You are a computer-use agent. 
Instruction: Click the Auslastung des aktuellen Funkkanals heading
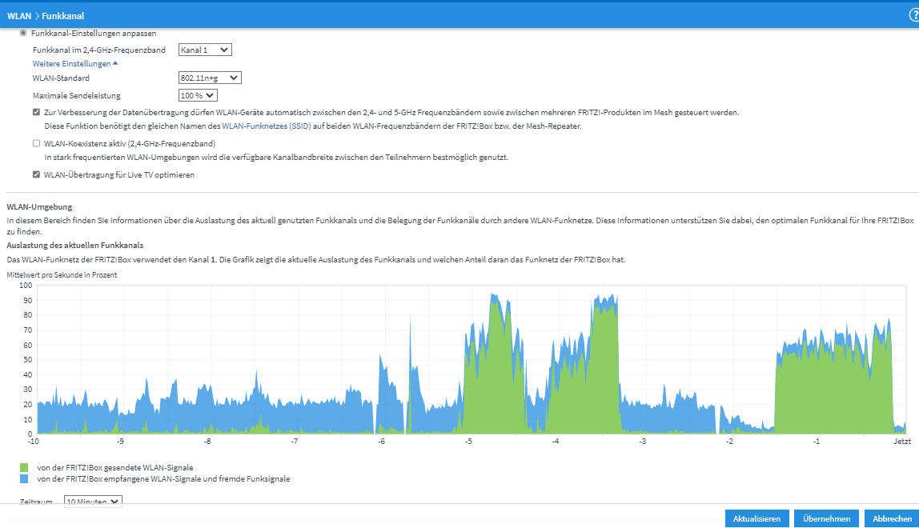(75, 245)
